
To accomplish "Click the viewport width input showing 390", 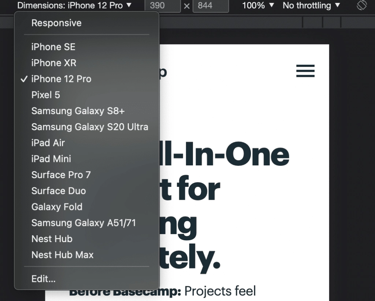I will pyautogui.click(x=163, y=5).
